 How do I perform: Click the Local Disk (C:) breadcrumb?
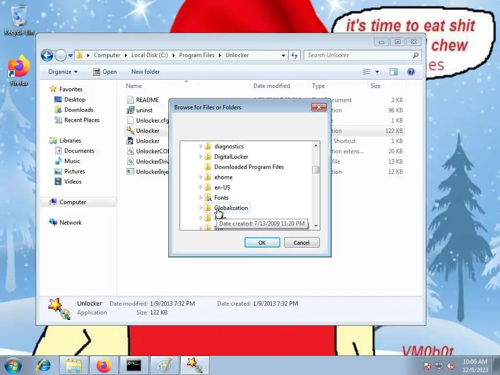[x=149, y=55]
